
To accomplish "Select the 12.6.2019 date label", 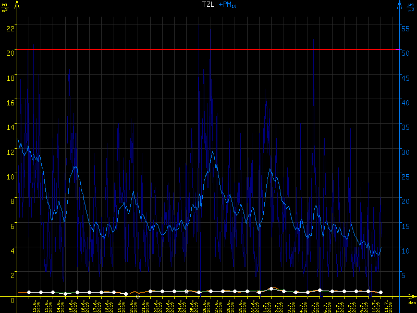I will point(35,306).
